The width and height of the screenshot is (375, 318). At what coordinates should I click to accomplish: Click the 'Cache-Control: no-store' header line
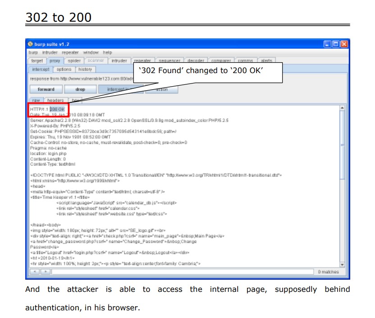[109, 143]
